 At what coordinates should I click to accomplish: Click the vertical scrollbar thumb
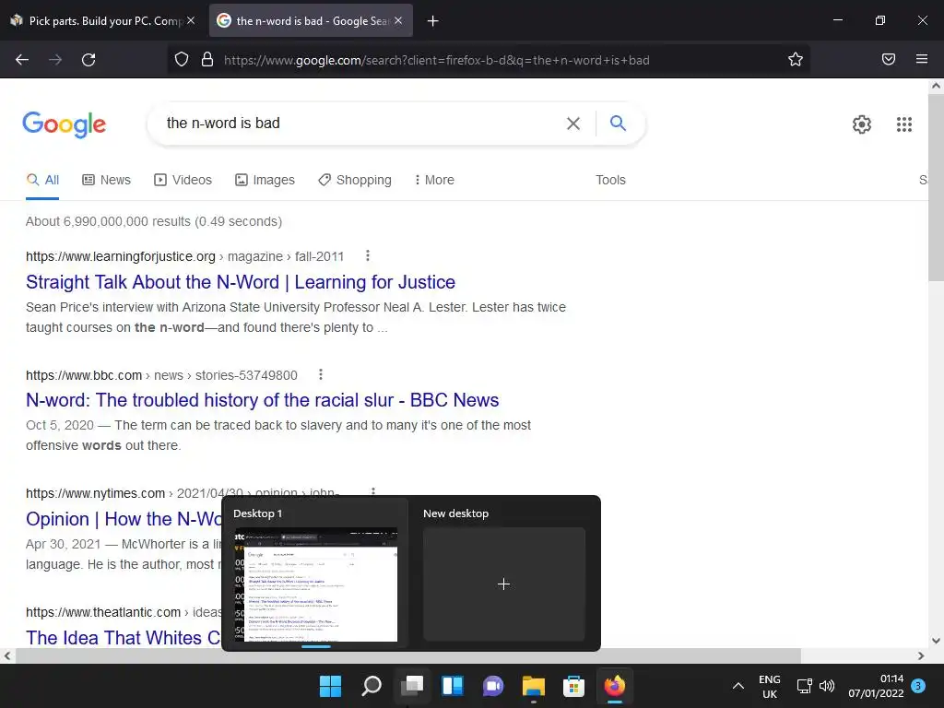click(937, 186)
